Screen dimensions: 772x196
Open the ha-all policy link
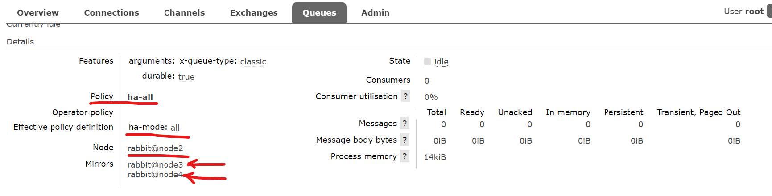(140, 97)
